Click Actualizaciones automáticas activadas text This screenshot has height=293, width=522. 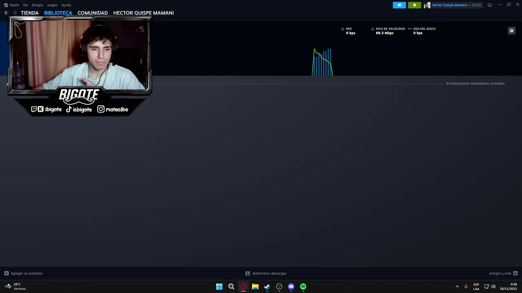(475, 83)
